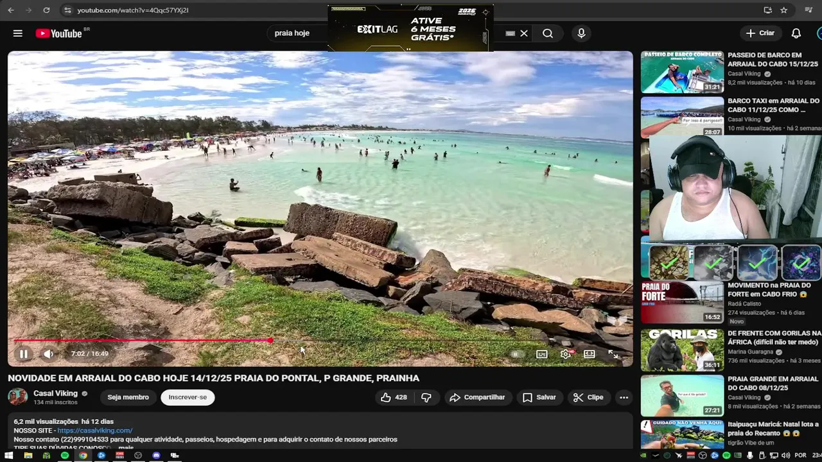Viewport: 822px width, 462px height.
Task: Open the Passeio de Barco Completo thumbnail
Action: 682,72
